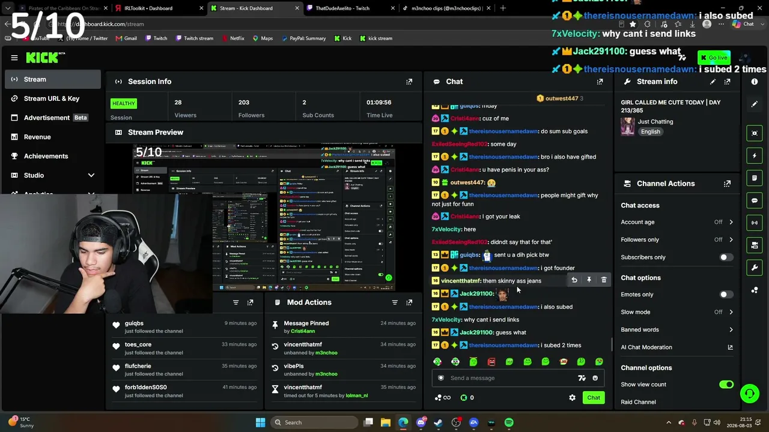The image size is (769, 432).
Task: Open chat settings gear
Action: tap(572, 398)
